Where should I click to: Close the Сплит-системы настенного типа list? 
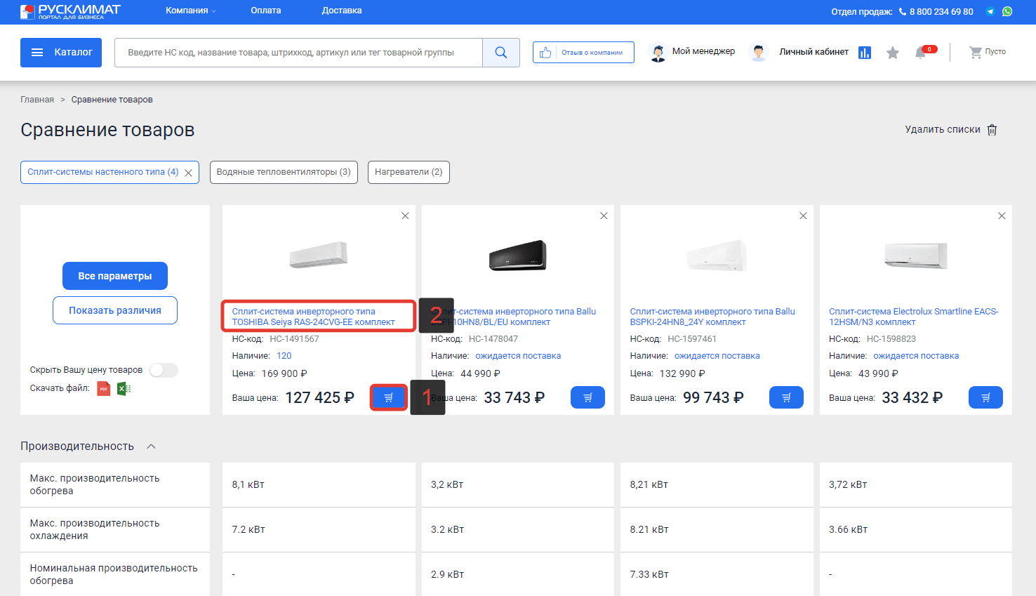point(188,173)
